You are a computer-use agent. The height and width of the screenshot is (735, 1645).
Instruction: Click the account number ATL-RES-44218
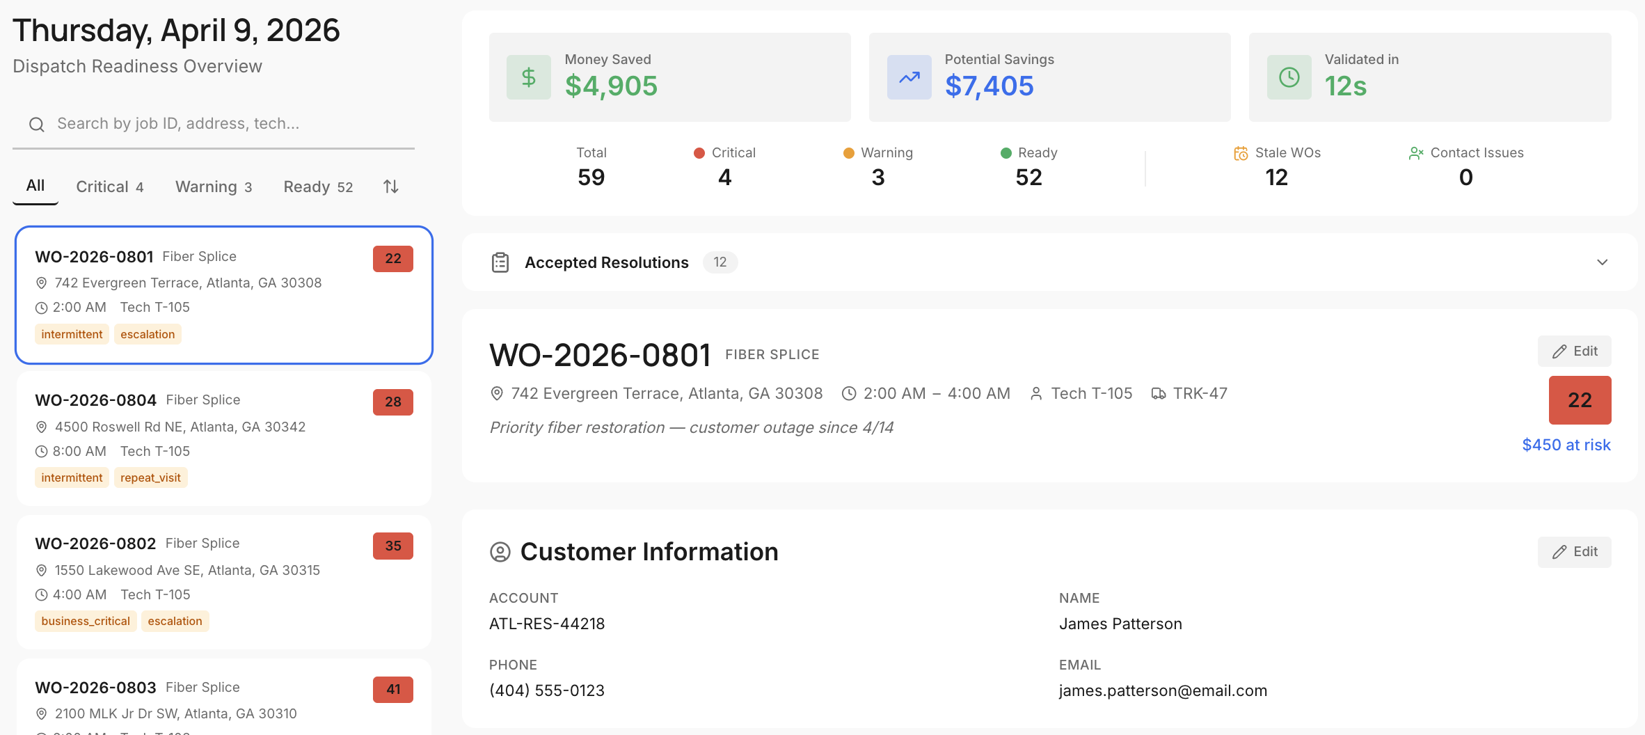(547, 624)
